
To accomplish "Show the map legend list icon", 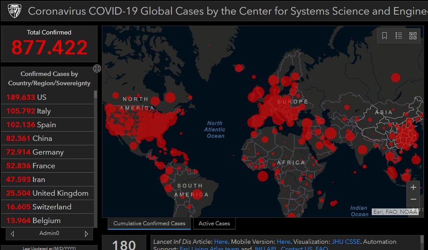I will 399,36.
